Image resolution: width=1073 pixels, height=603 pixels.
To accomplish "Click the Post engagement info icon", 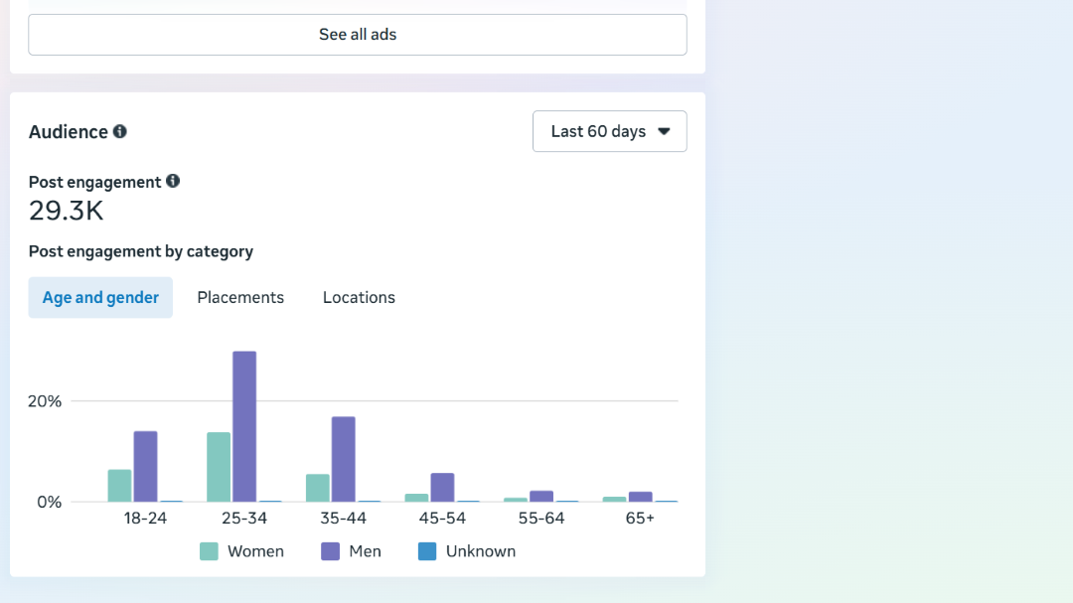I will tap(173, 181).
